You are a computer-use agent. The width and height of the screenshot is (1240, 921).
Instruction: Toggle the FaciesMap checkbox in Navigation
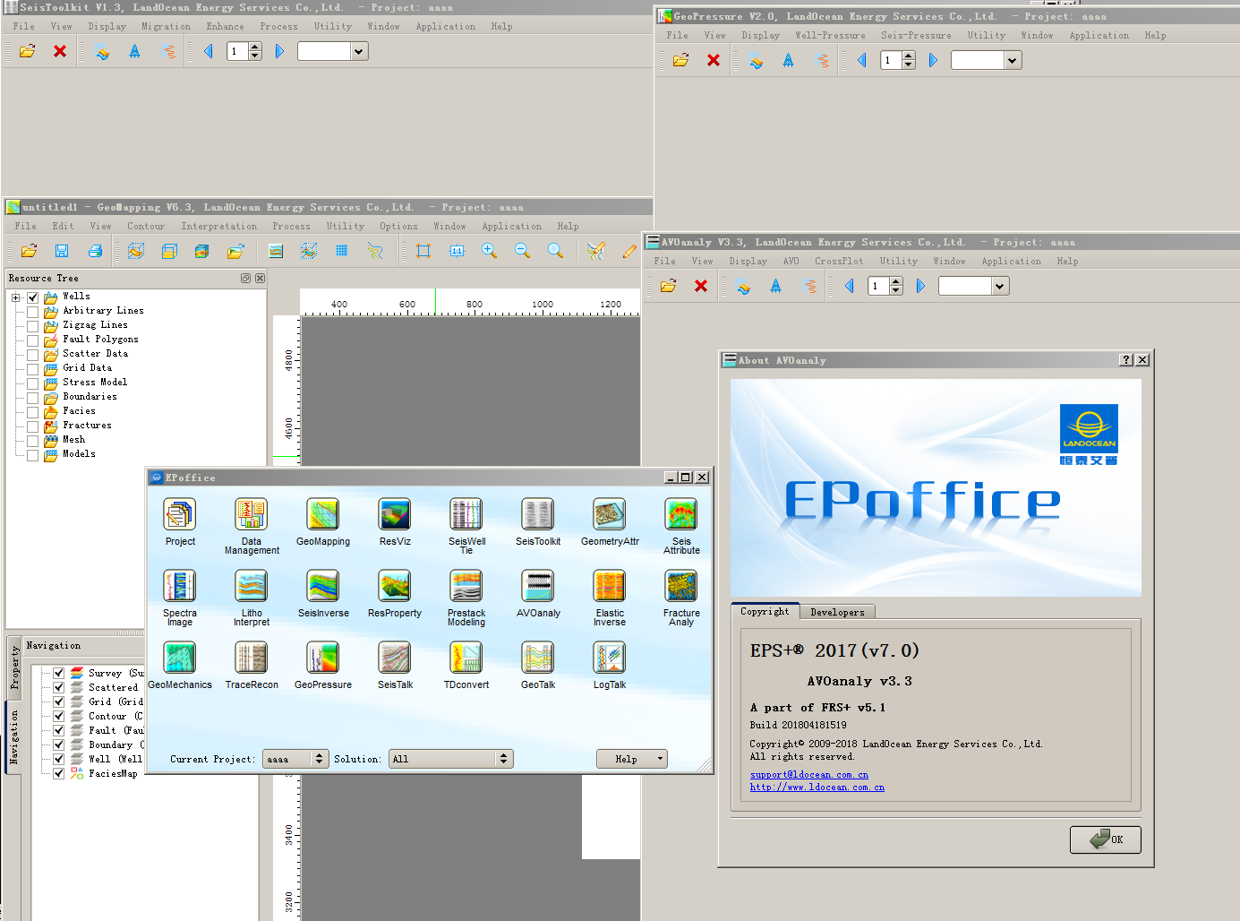58,773
